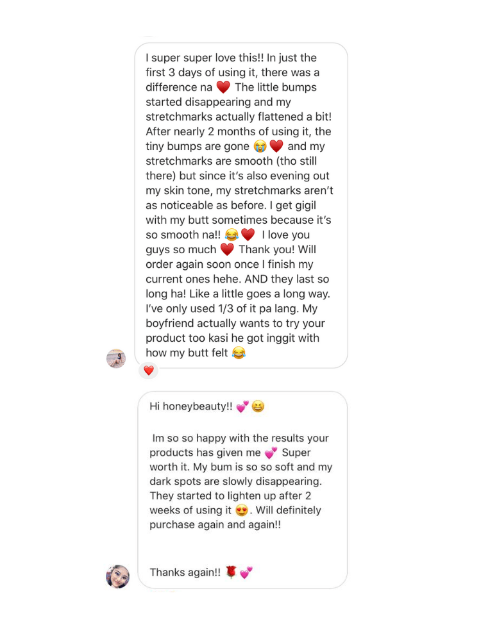Click the red heart before "Thank you!"
Image resolution: width=481 pixels, height=641 pixels.
pos(227,249)
